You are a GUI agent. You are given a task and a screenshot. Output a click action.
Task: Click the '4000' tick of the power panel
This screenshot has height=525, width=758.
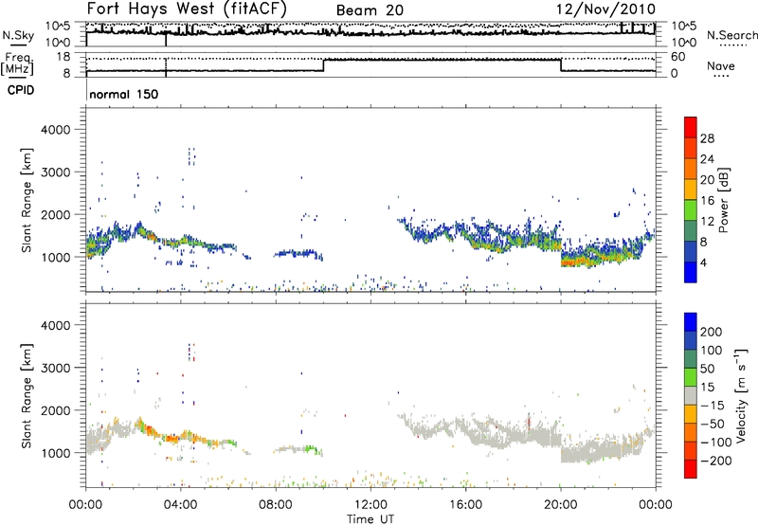(55, 130)
